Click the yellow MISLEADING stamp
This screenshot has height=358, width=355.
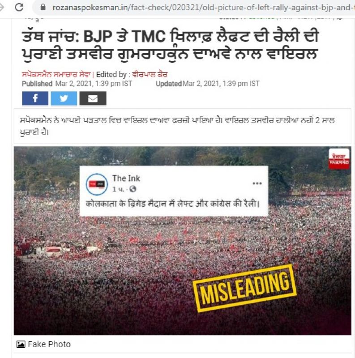[x=245, y=288]
